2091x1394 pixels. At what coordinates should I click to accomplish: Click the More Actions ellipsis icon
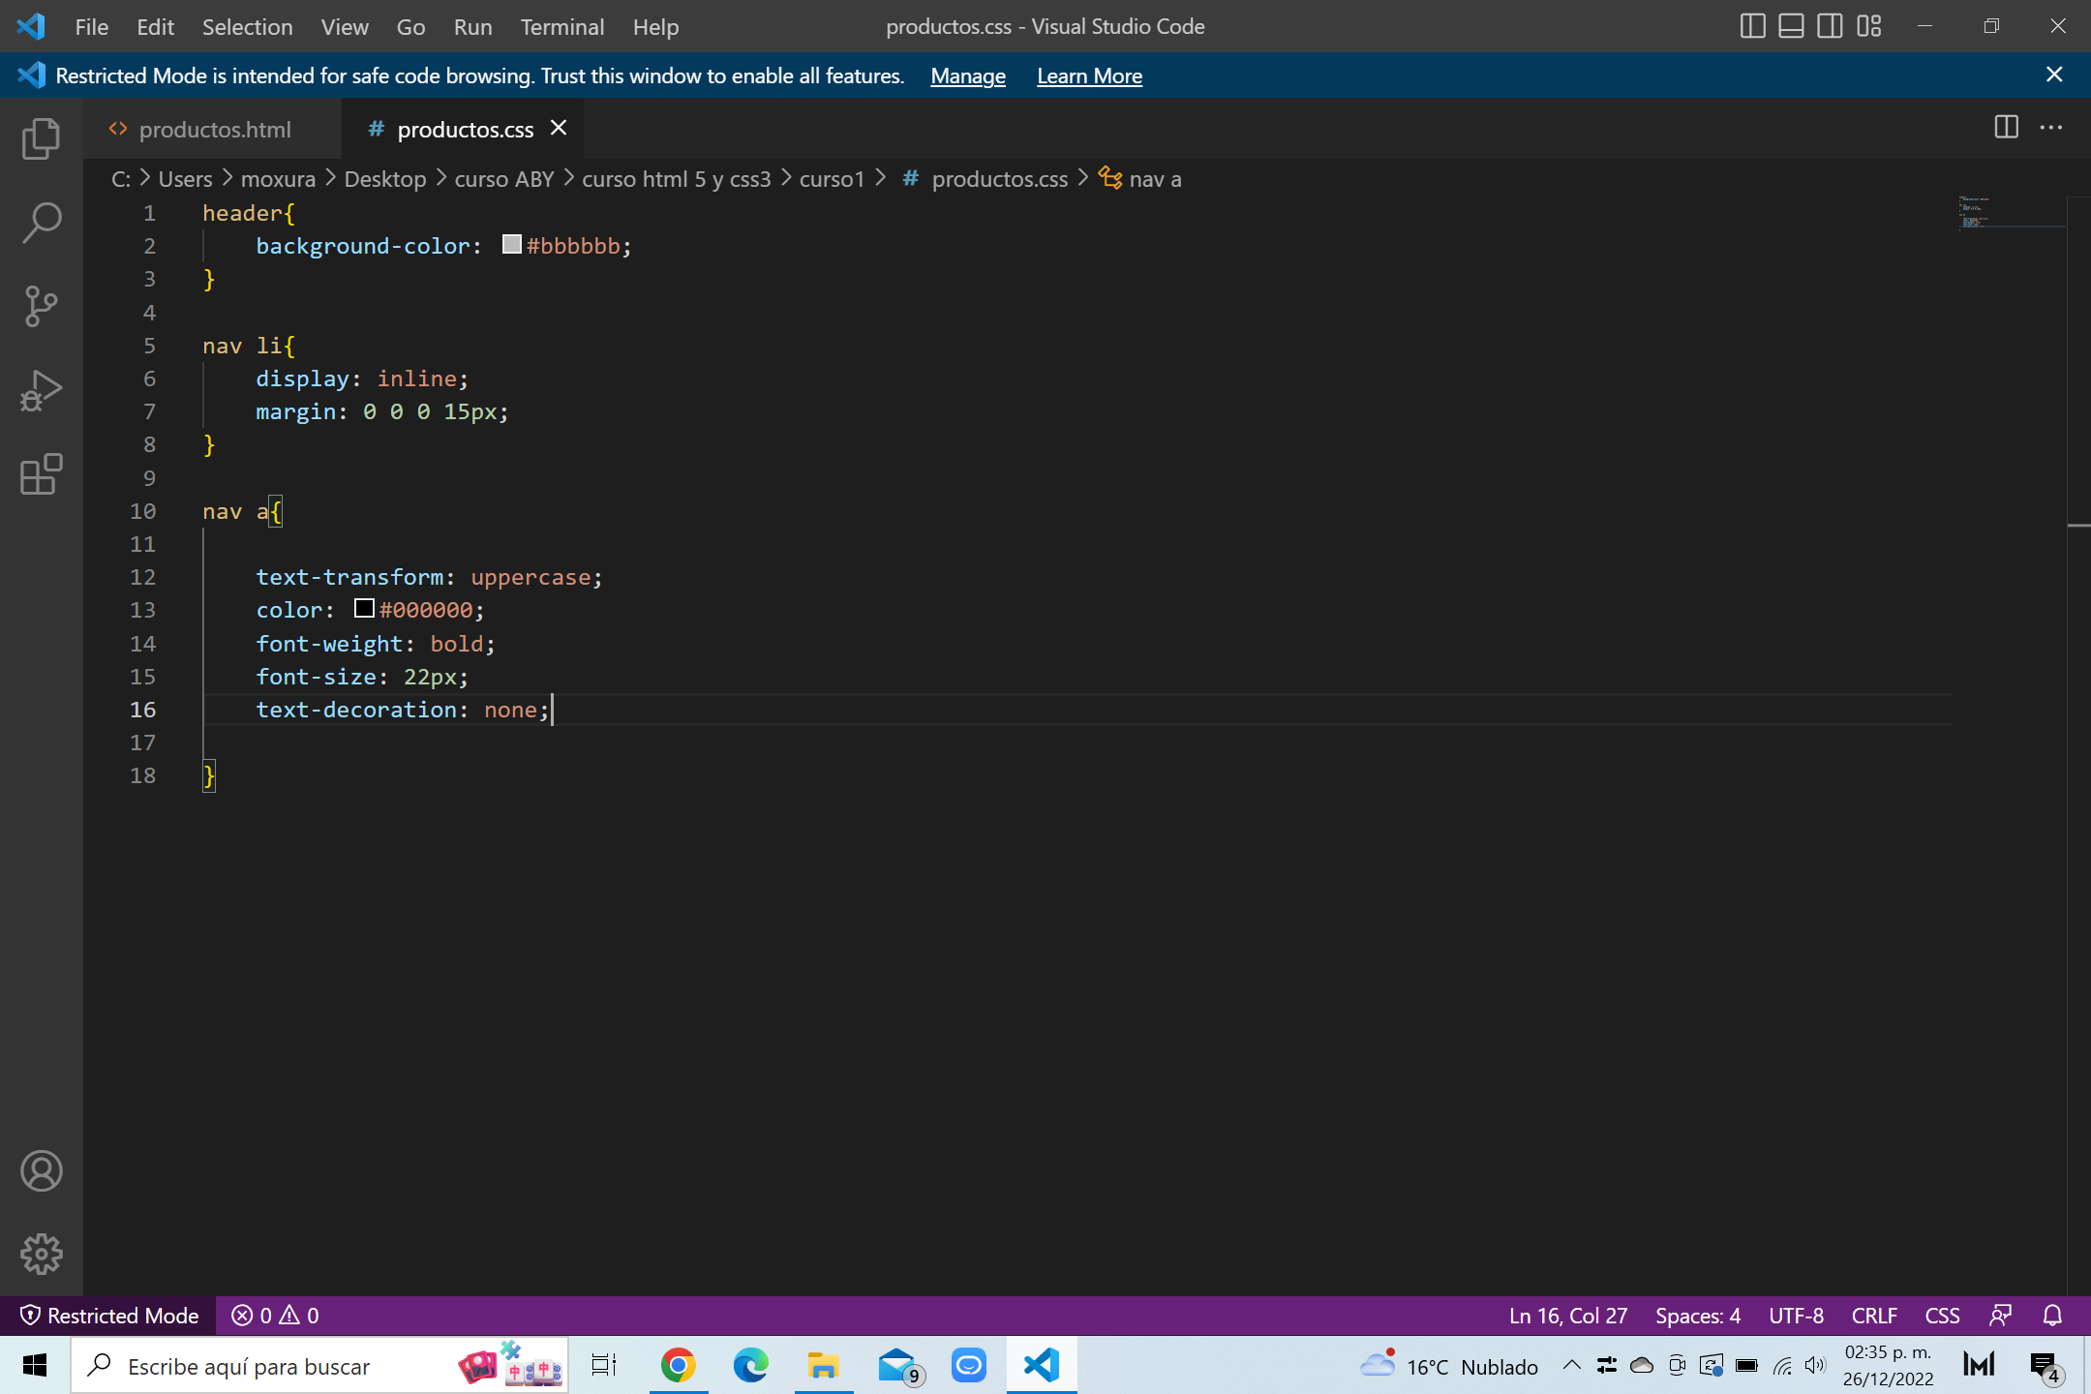2052,128
